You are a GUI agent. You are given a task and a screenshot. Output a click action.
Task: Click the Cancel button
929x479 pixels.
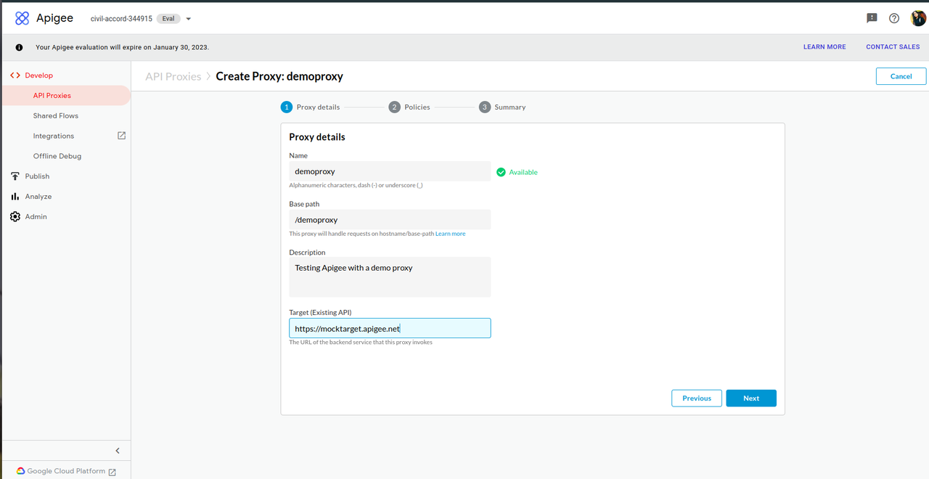pyautogui.click(x=901, y=76)
